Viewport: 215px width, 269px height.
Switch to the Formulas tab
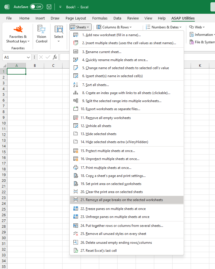pyautogui.click(x=100, y=18)
